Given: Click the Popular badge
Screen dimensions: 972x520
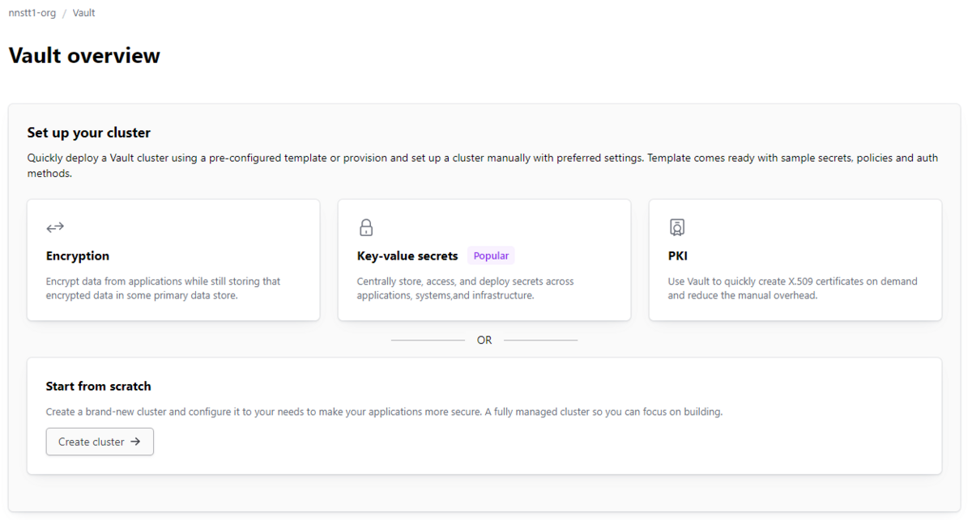Looking at the screenshot, I should point(491,256).
